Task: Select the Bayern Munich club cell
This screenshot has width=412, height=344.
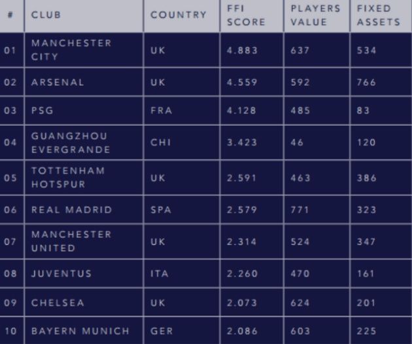Action: 80,331
